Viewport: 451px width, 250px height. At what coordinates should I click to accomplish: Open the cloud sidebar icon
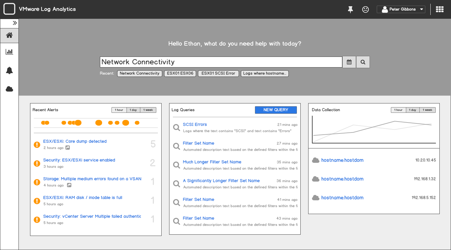pyautogui.click(x=9, y=89)
